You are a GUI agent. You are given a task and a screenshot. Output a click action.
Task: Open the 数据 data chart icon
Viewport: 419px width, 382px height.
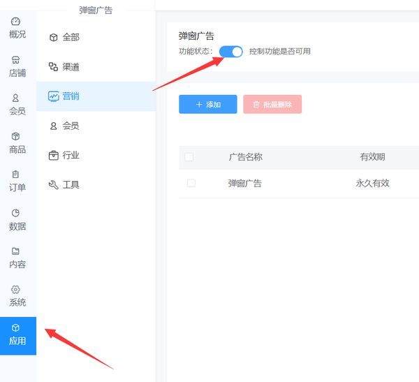click(16, 213)
